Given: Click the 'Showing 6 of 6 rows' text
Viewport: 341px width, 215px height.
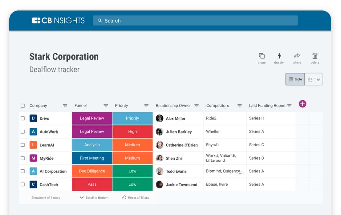Looking at the screenshot, I should 46,198.
